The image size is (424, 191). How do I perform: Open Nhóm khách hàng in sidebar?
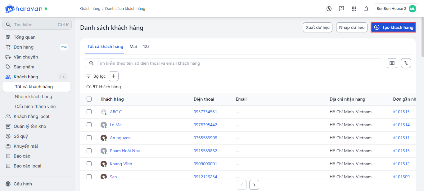(x=34, y=97)
